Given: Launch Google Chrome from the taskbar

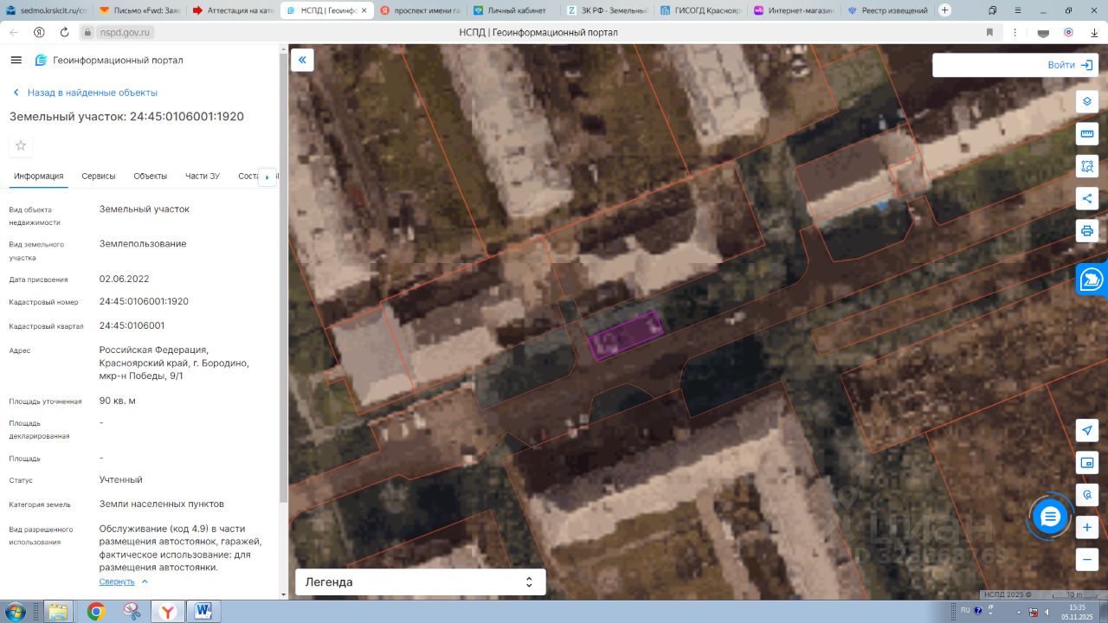Looking at the screenshot, I should (x=96, y=612).
